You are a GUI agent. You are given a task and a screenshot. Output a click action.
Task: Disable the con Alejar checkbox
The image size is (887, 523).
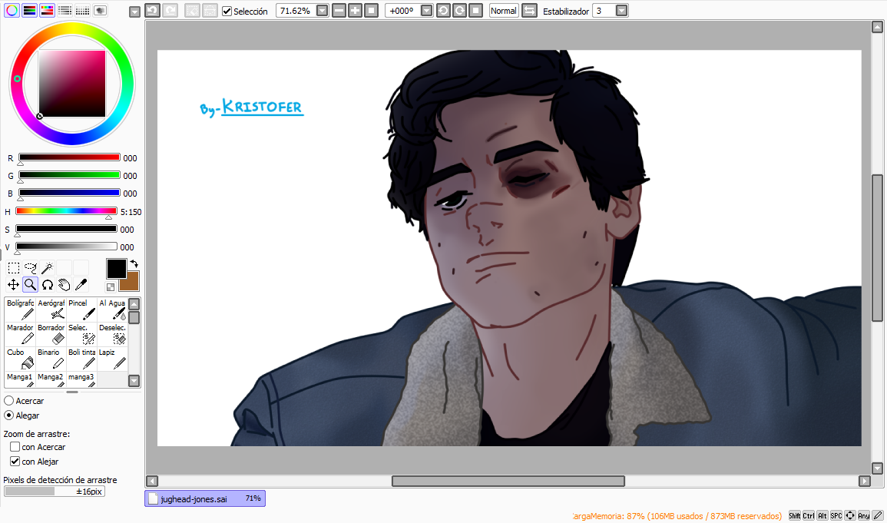click(15, 462)
